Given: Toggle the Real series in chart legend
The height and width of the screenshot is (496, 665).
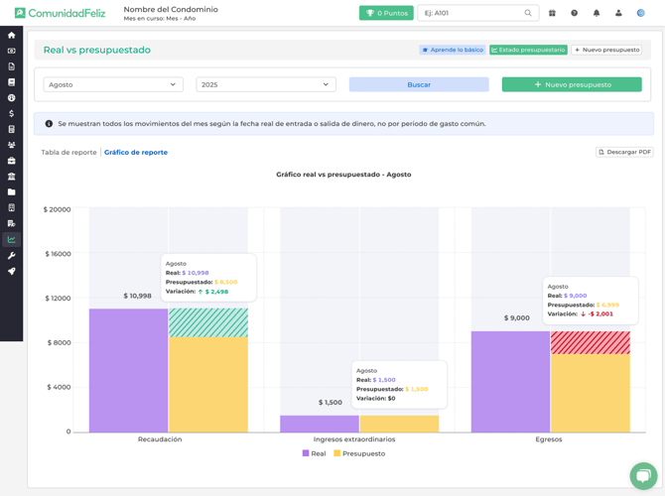Looking at the screenshot, I should (x=314, y=453).
